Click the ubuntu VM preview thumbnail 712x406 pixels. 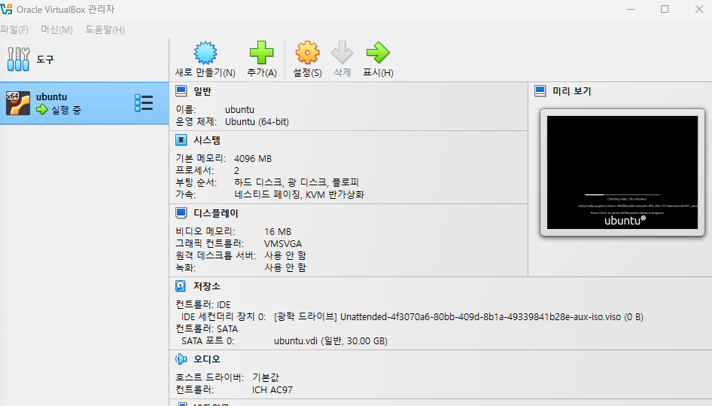click(x=622, y=172)
